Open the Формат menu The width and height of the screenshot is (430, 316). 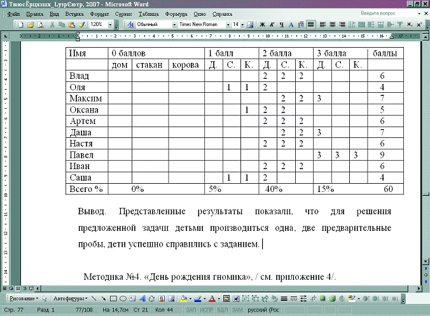coord(99,13)
